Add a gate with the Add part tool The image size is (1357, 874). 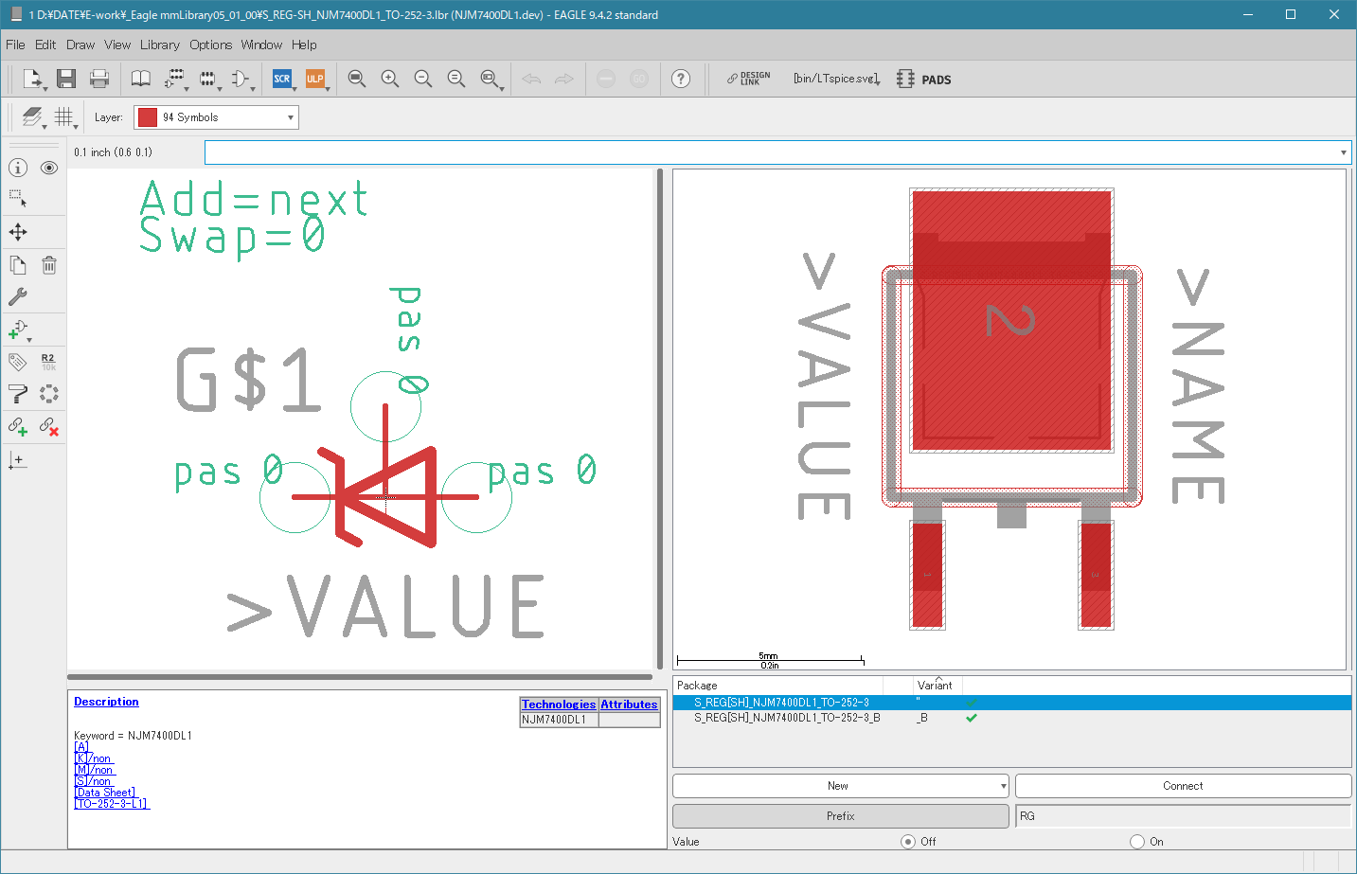pyautogui.click(x=19, y=330)
